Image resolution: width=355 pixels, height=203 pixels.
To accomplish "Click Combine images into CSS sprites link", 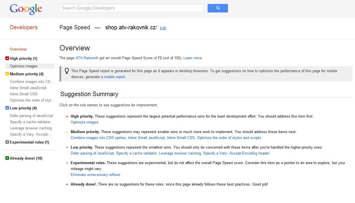I will tap(98, 138).
